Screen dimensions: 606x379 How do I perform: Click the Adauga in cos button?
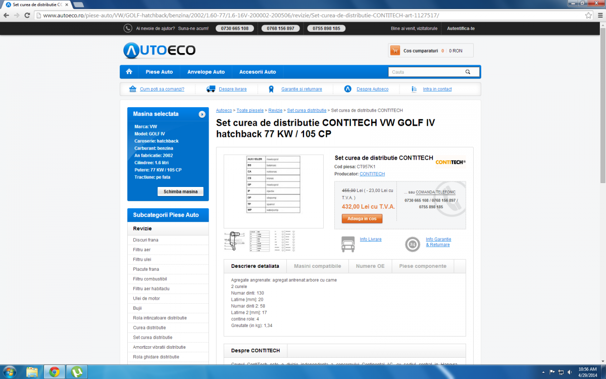pyautogui.click(x=362, y=219)
